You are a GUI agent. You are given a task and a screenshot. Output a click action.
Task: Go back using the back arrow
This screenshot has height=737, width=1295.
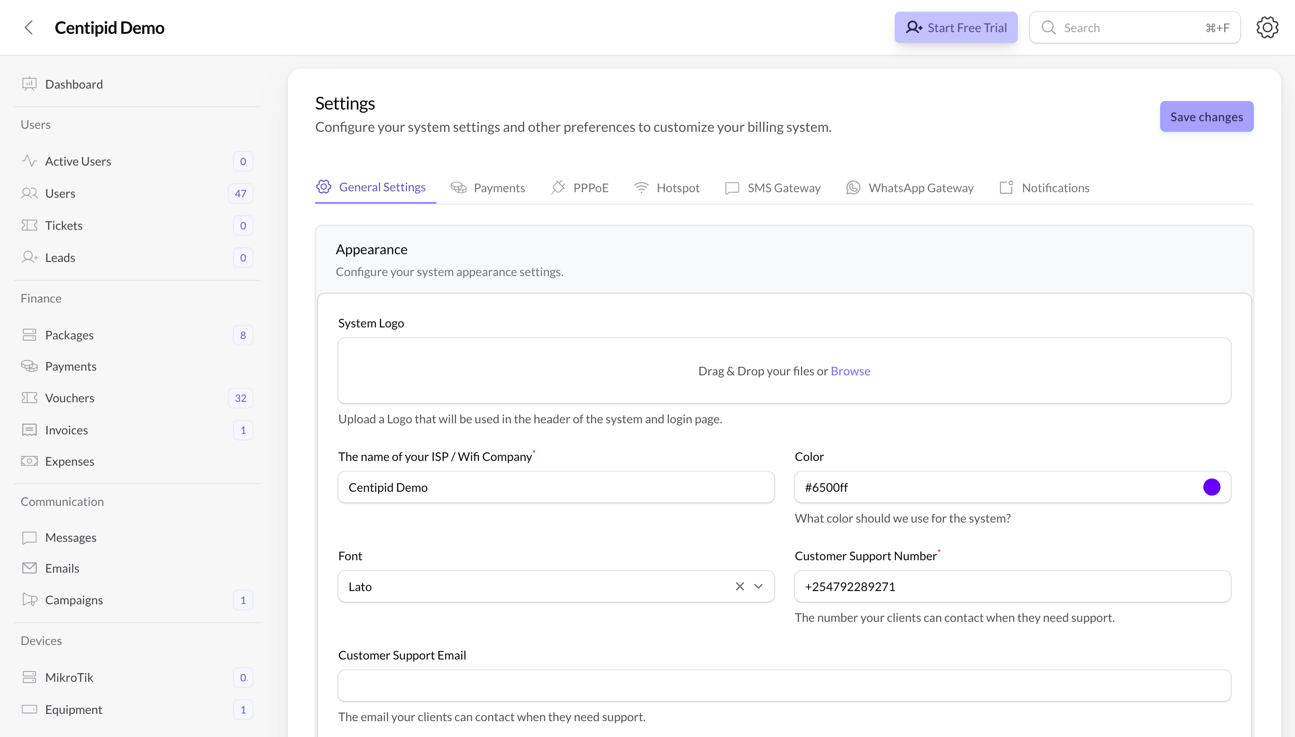coord(29,27)
